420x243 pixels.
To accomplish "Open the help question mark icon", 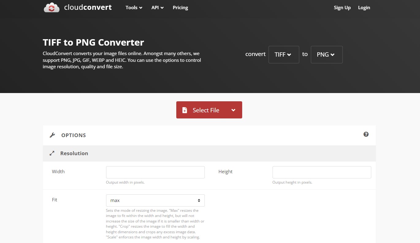I will click(x=366, y=134).
